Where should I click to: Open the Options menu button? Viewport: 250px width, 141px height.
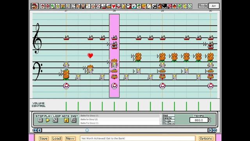click(206, 138)
